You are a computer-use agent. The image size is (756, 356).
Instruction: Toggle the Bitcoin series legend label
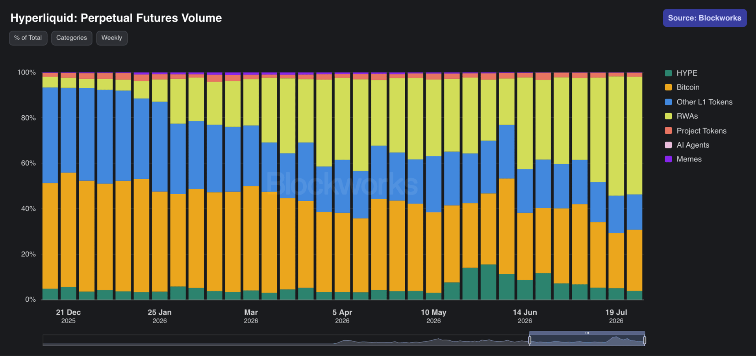688,87
